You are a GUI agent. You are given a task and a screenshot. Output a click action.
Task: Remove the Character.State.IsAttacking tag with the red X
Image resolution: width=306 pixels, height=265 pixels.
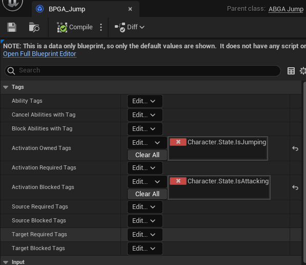[x=178, y=181]
